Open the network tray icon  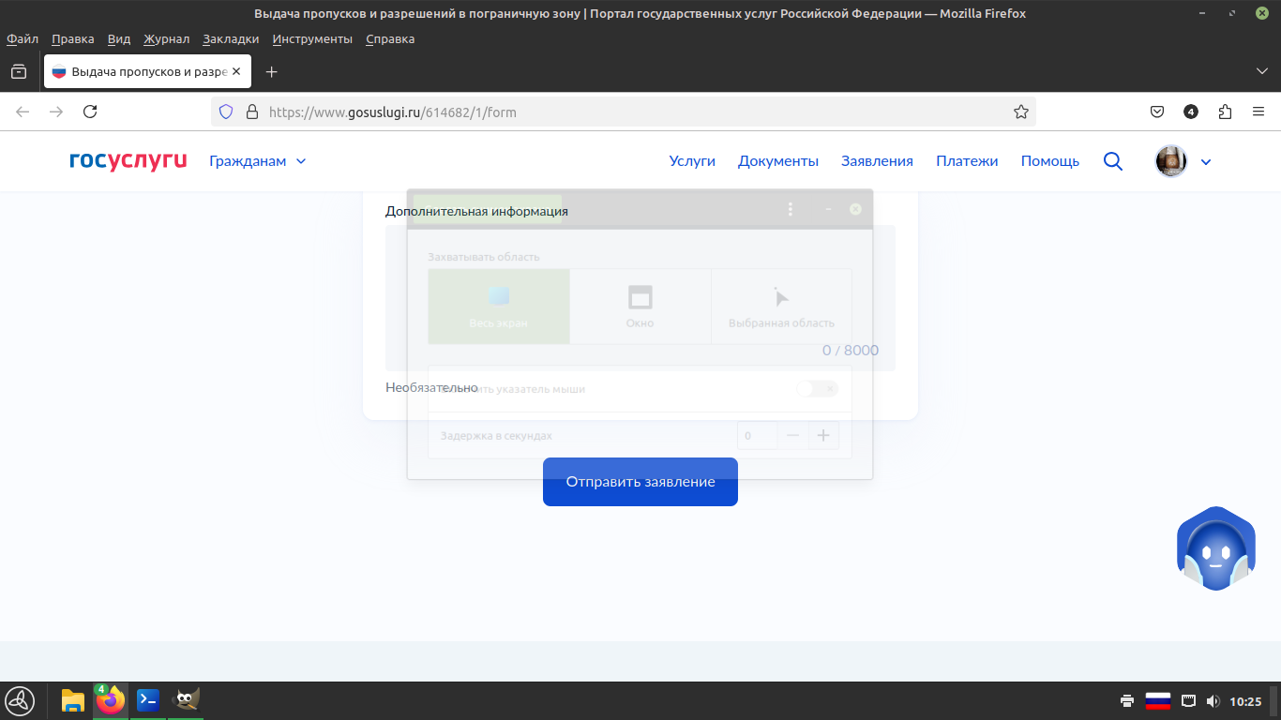click(1188, 701)
